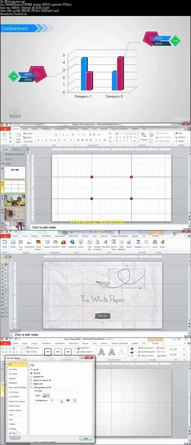Pick the black-outlined Abc shape style

[x=48, y=352]
